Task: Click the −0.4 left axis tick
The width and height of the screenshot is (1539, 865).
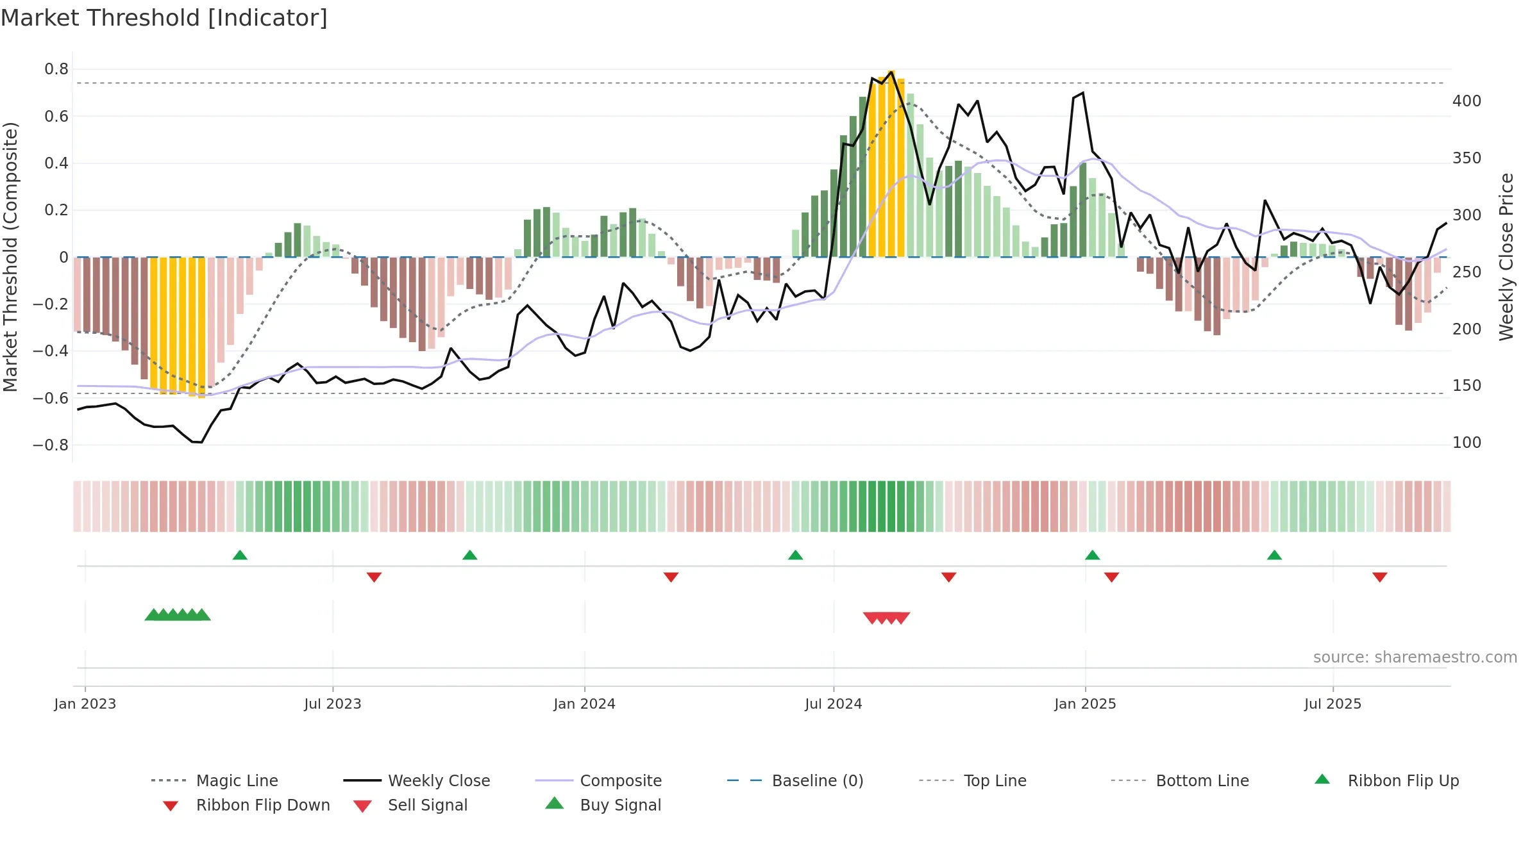Action: click(x=51, y=351)
